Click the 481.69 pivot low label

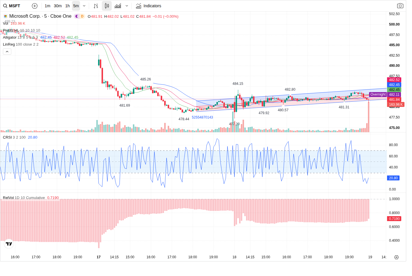coord(124,105)
